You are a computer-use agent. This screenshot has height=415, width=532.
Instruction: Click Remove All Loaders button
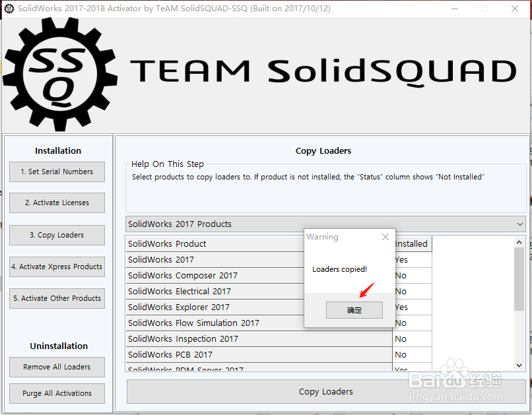pos(57,367)
